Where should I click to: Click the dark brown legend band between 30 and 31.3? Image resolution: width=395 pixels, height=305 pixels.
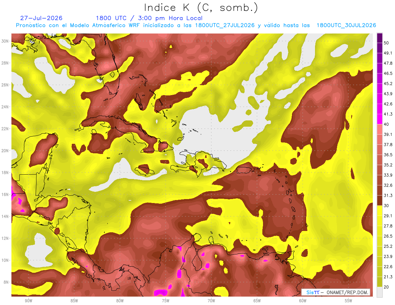380,201
